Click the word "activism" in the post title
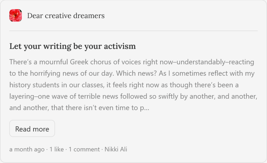This screenshot has height=163, width=267. tap(120, 46)
